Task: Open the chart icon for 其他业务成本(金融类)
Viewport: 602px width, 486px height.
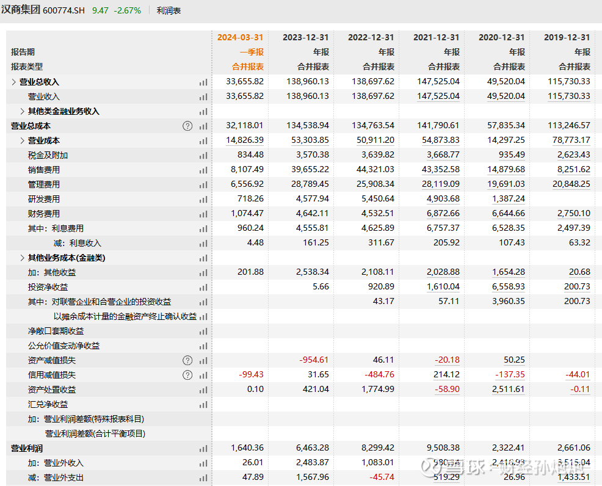Action: [x=203, y=258]
